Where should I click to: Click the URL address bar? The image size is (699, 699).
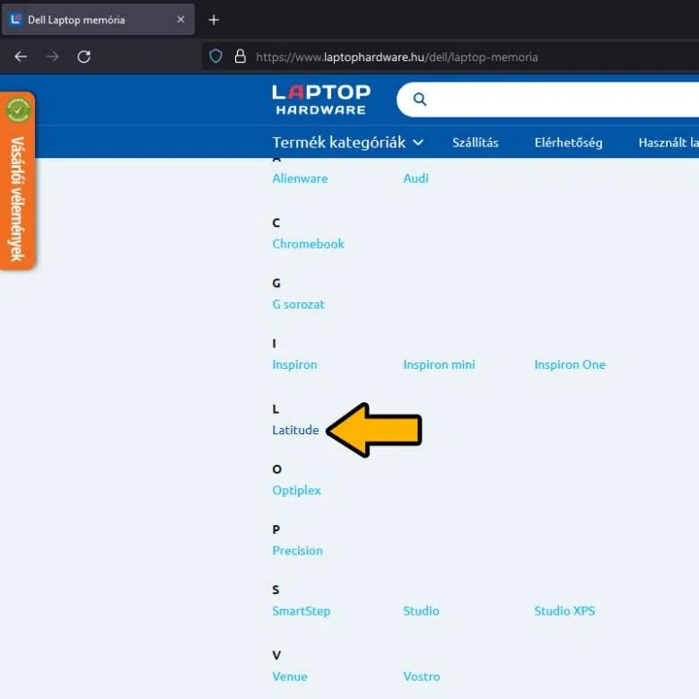click(450, 57)
